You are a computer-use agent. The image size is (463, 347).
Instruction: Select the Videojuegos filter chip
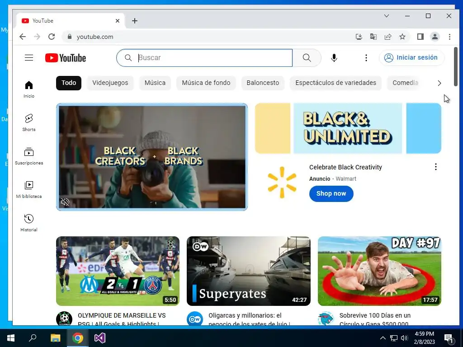tap(110, 83)
